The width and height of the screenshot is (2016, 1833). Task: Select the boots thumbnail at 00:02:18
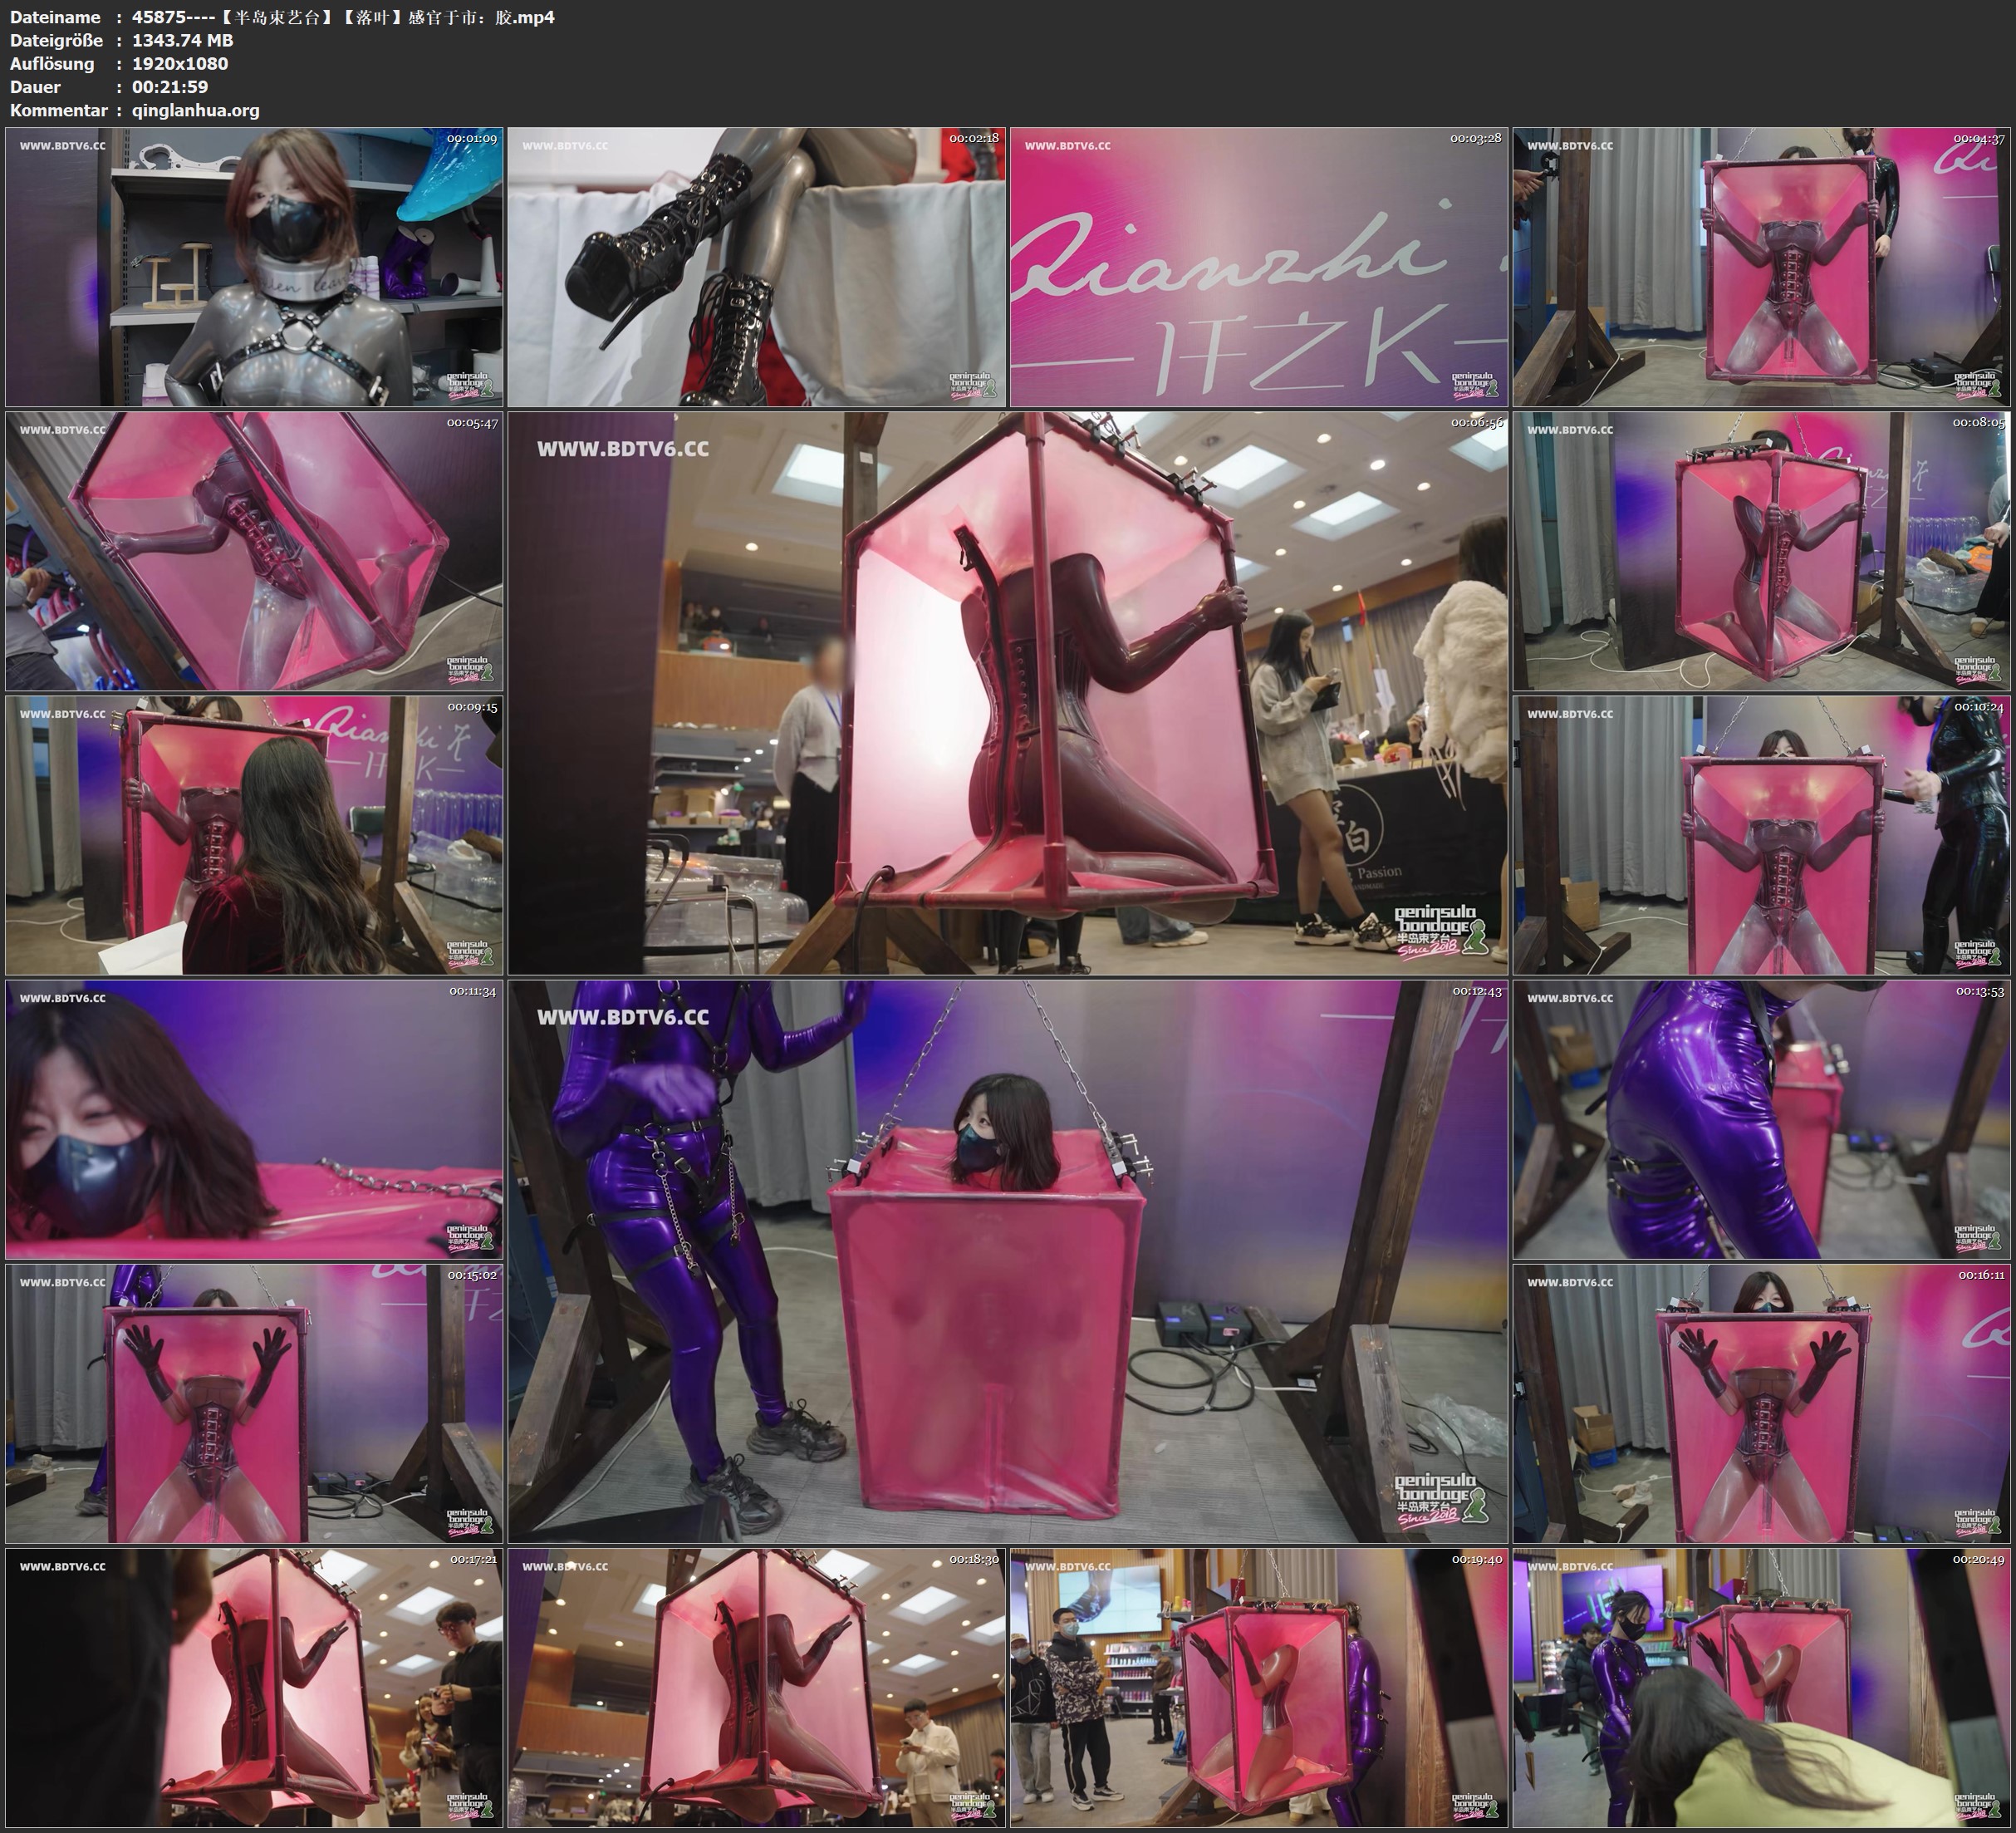[x=756, y=266]
